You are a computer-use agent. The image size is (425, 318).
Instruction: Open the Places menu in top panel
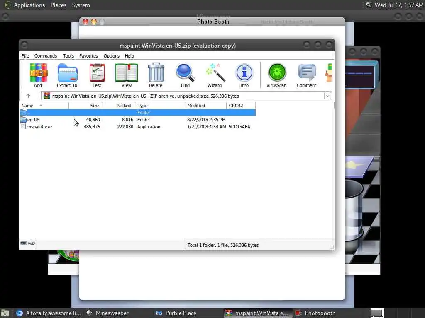[x=58, y=5]
